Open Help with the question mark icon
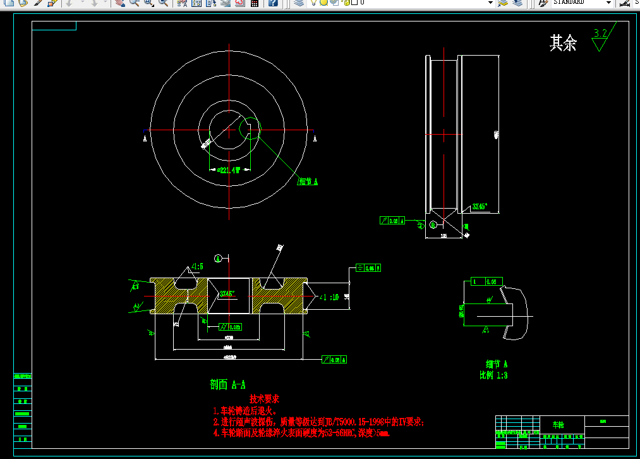 point(273,3)
